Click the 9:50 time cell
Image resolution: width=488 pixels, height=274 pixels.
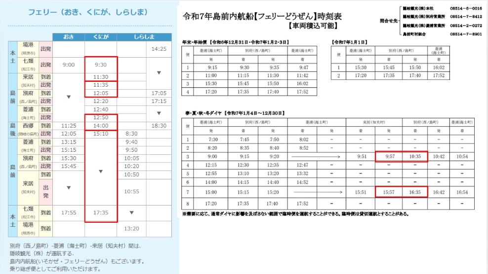(132, 150)
